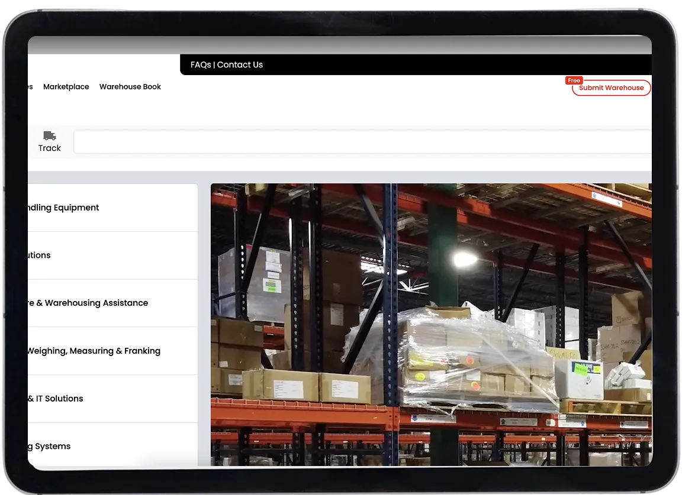Open the FAQs page link
This screenshot has height=495, width=682.
coord(201,65)
